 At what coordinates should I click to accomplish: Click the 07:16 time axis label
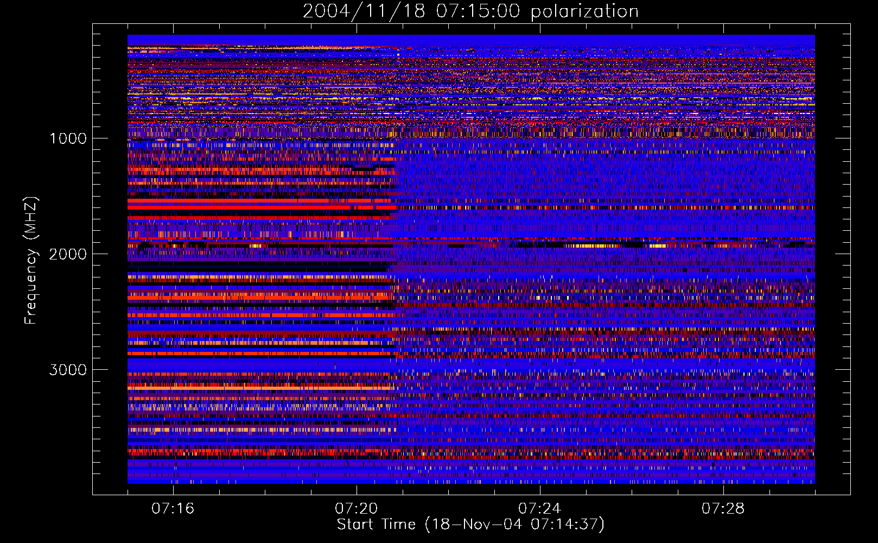(173, 509)
